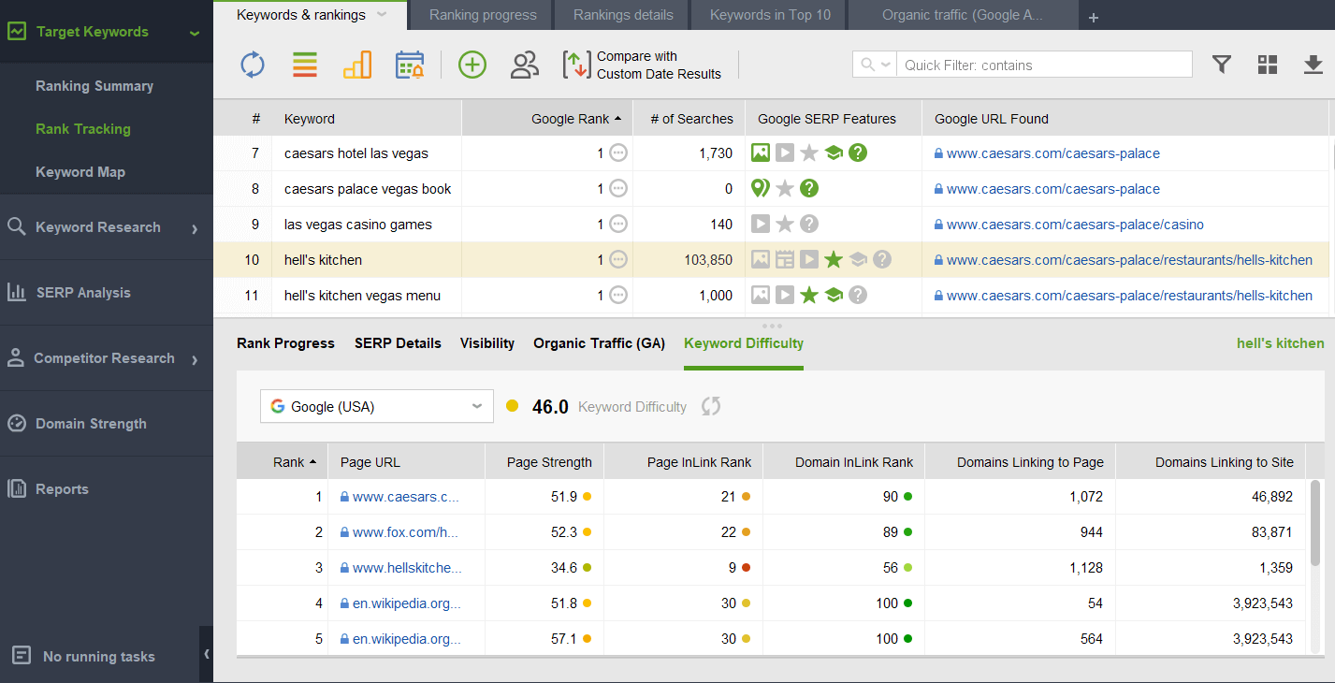1335x683 pixels.
Task: Open the scheduler calendar icon
Action: (410, 65)
